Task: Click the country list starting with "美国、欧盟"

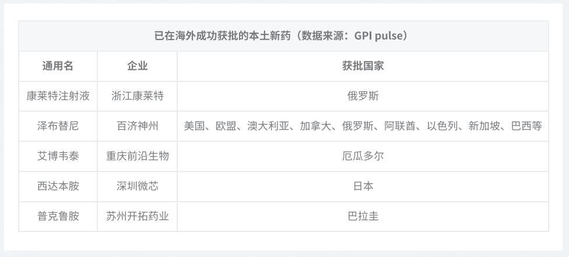Action: tap(363, 126)
